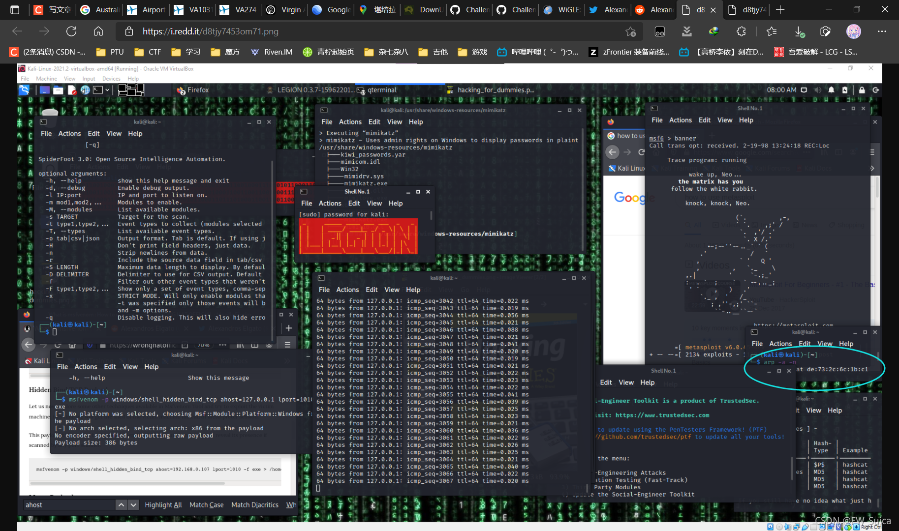Launch the text editor icon in Kali panel
899x531 pixels.
(72, 90)
